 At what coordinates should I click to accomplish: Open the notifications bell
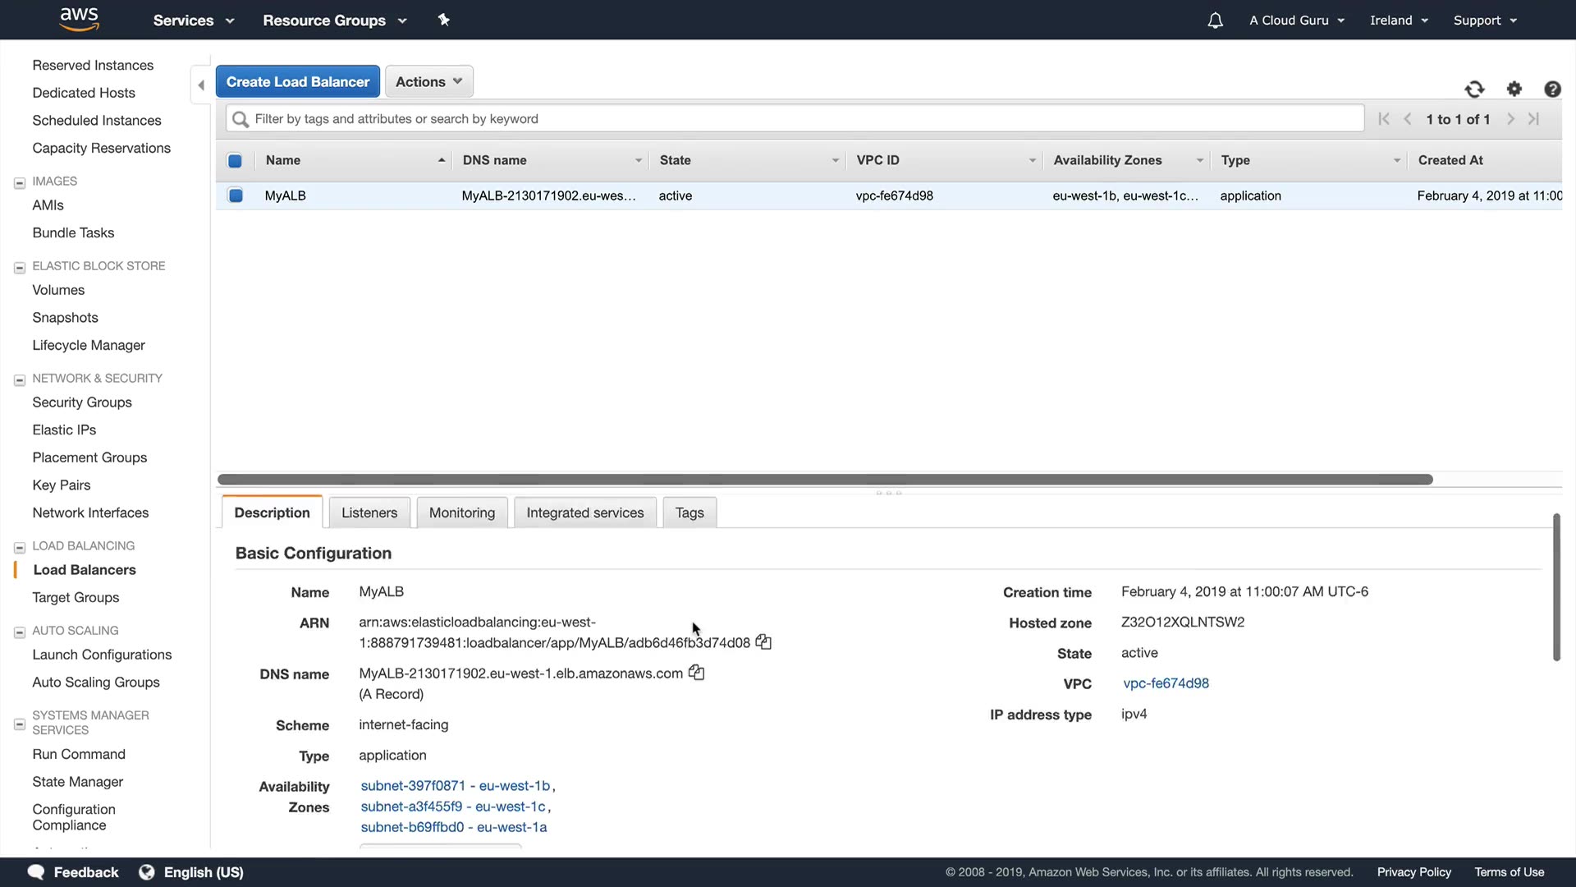pyautogui.click(x=1215, y=21)
